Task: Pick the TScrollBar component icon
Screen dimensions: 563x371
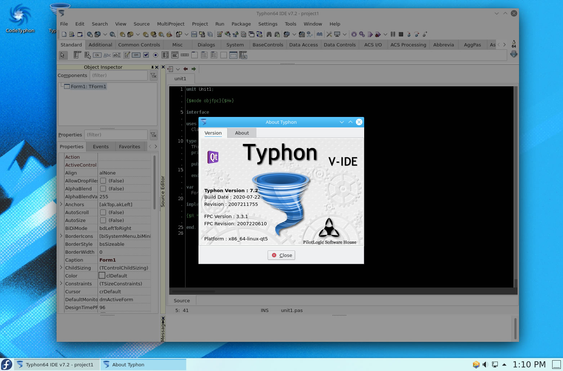Action: (x=185, y=55)
